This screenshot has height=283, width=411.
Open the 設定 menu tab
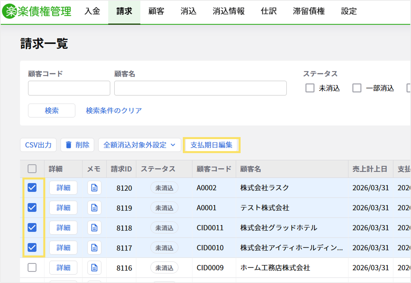click(349, 11)
